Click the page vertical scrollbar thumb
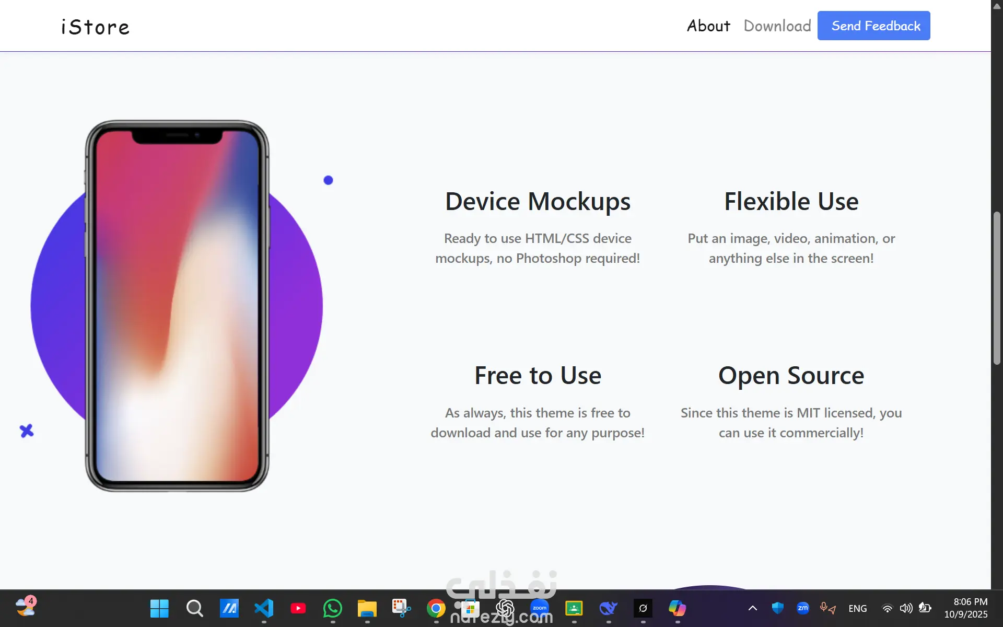 [997, 288]
